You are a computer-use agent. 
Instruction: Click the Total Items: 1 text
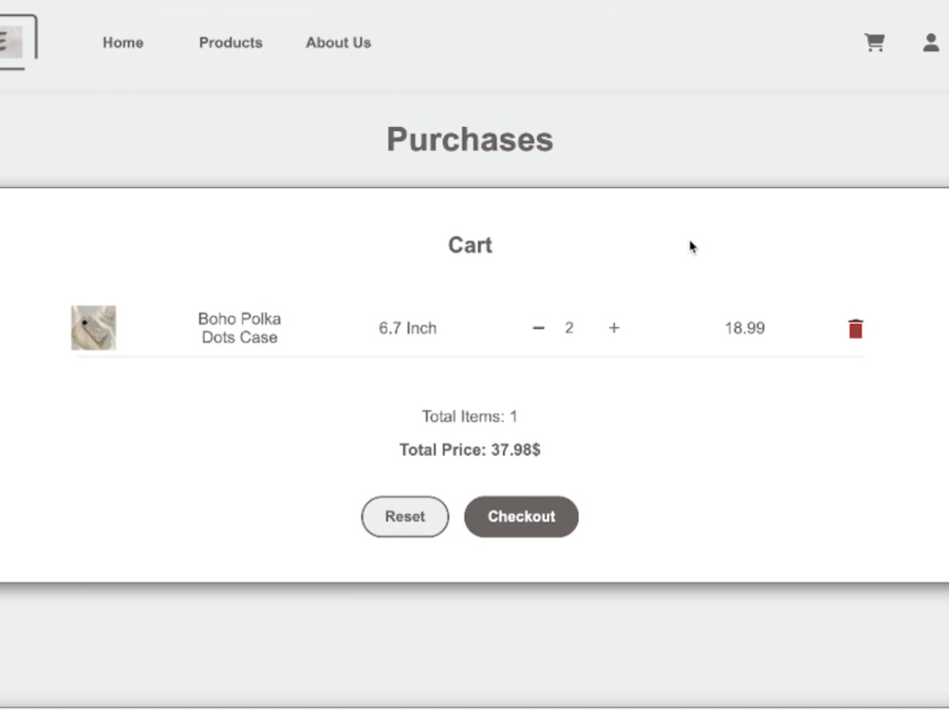coord(470,416)
